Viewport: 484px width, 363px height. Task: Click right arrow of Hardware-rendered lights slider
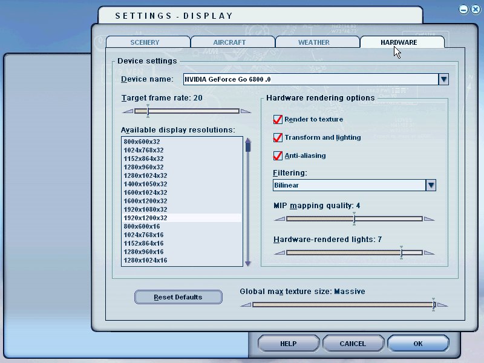pyautogui.click(x=428, y=252)
